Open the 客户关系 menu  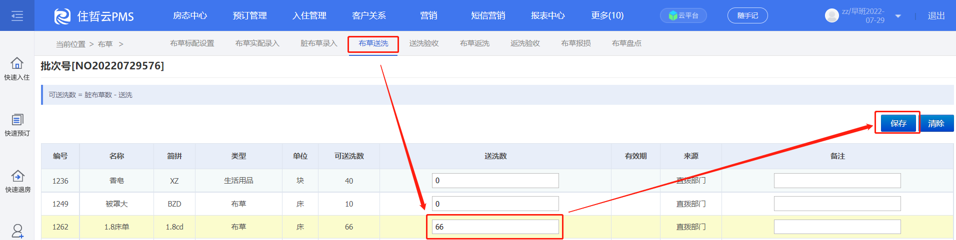tap(369, 16)
